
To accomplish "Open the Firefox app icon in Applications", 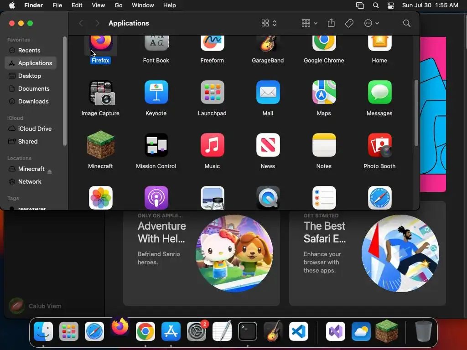I will (101, 43).
